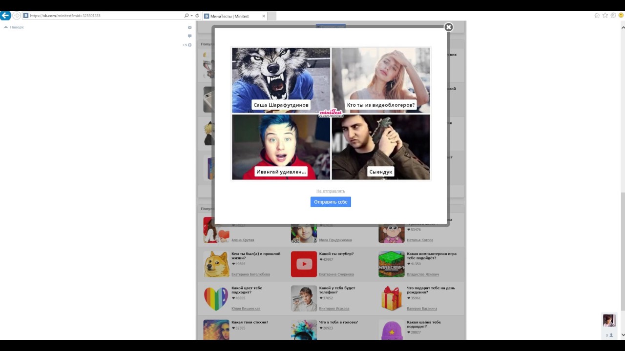Open the YouTube 'Какой ты ютубер?' icon
Viewport: 625px width, 351px height.
pos(304,264)
